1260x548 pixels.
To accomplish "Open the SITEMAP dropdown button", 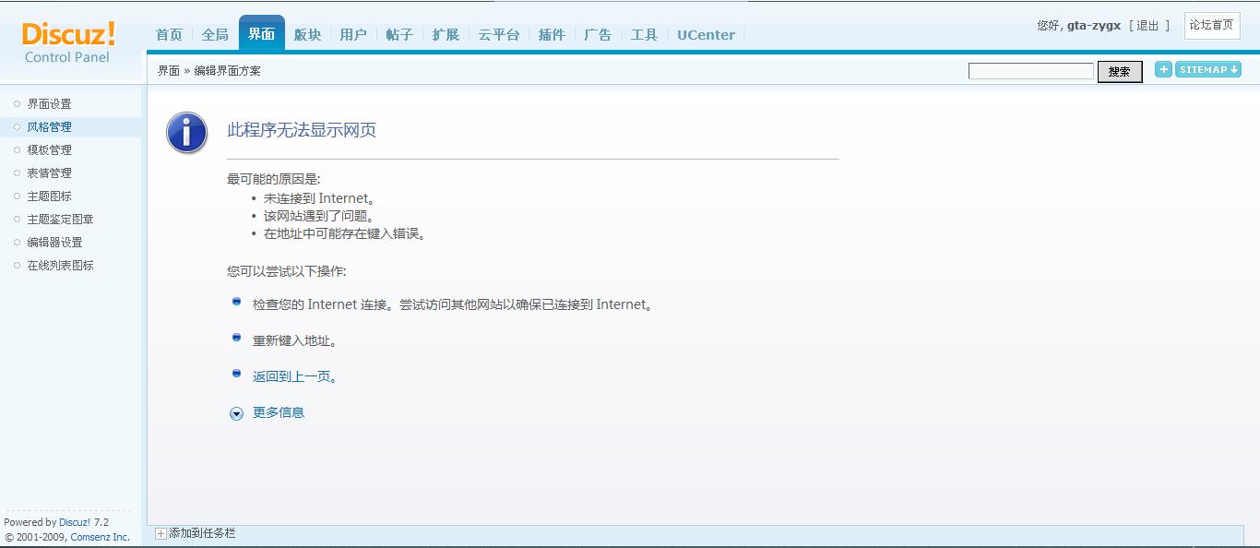I will point(1208,69).
